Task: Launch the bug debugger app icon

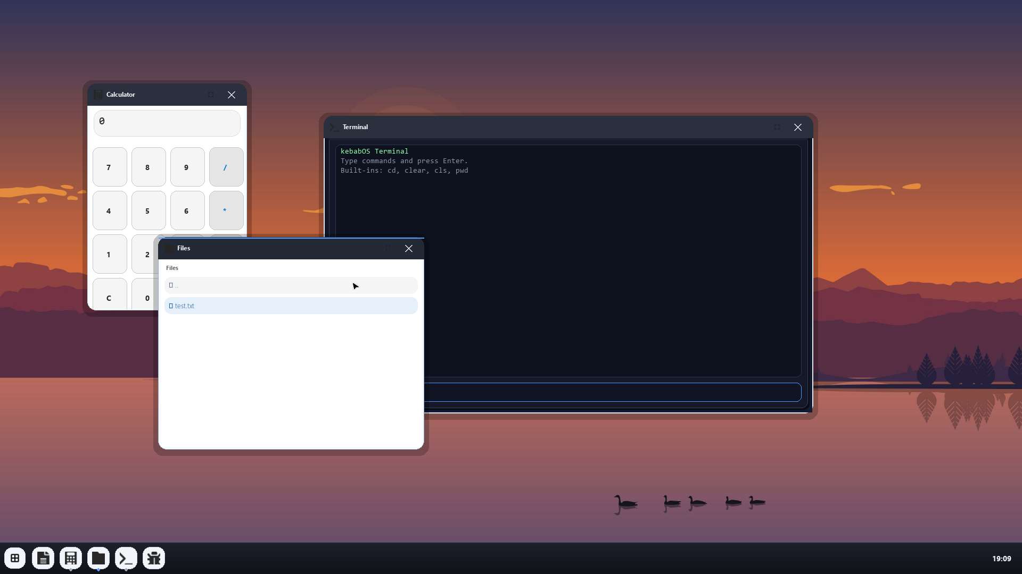Action: tap(153, 558)
